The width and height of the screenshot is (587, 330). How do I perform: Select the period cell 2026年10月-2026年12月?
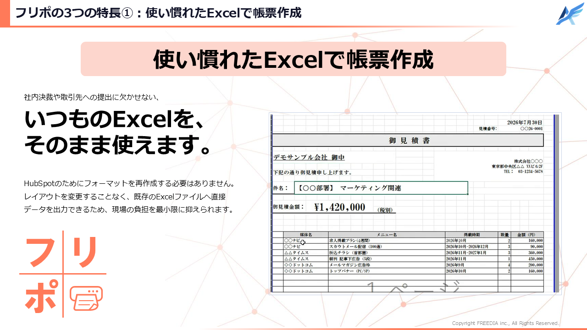472,247
